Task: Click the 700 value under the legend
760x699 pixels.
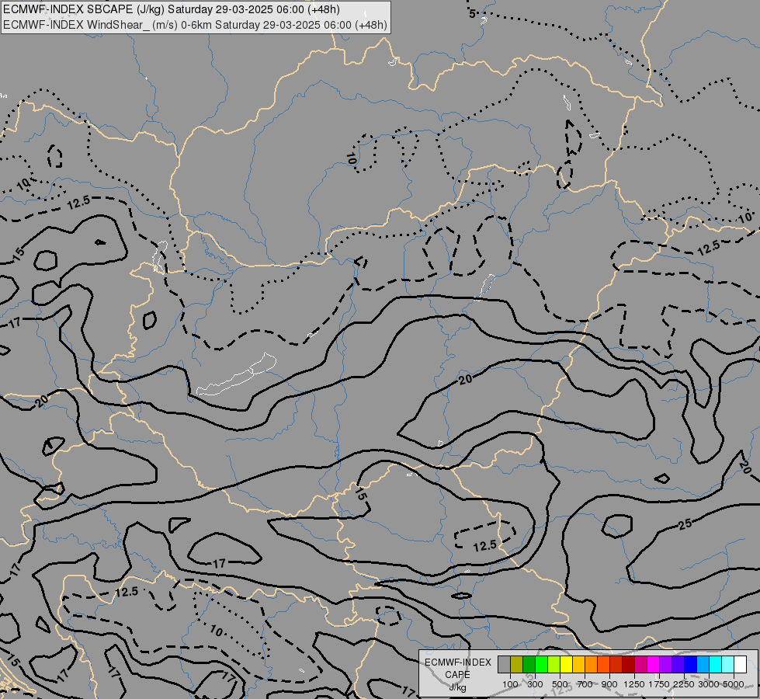Action: (585, 684)
